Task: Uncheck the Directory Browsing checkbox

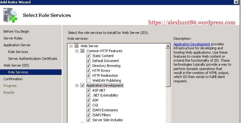Action: tap(88, 66)
